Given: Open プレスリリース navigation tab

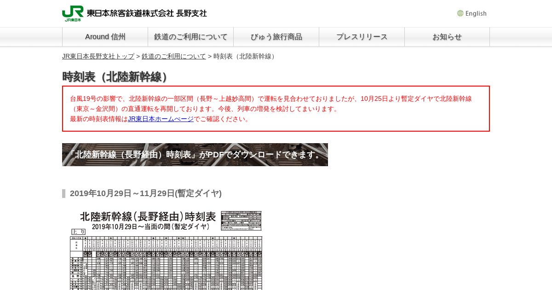Looking at the screenshot, I should click(362, 37).
